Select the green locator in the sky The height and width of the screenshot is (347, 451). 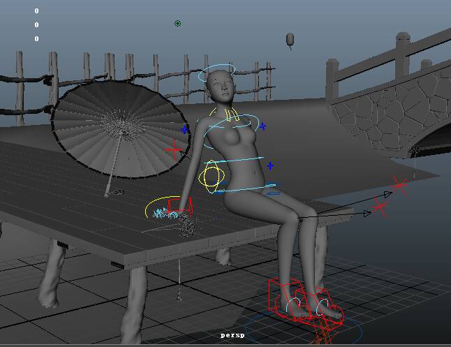(x=177, y=23)
